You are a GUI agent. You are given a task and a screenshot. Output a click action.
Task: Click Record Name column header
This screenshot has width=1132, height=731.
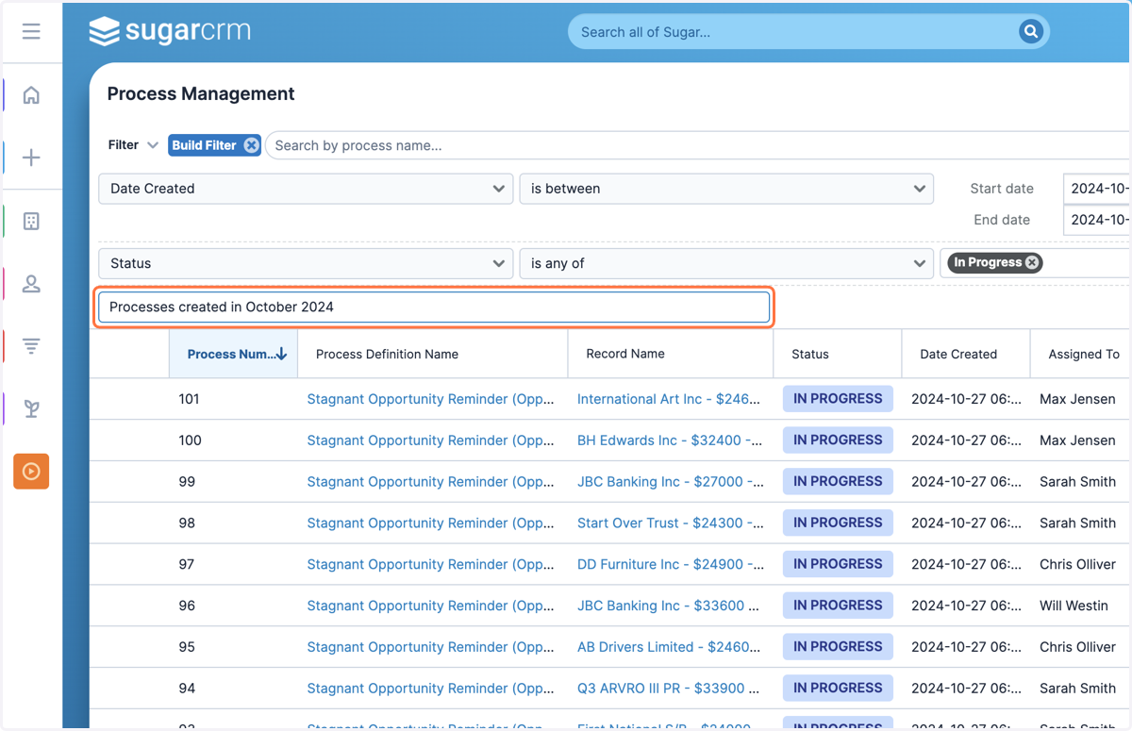coord(625,355)
